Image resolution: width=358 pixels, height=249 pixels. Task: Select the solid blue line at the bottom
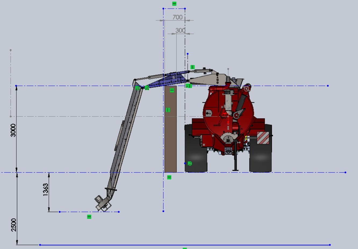[x=185, y=245]
